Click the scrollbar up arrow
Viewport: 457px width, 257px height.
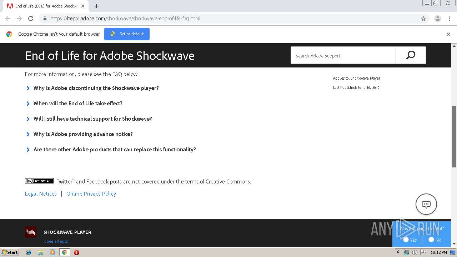point(454,46)
